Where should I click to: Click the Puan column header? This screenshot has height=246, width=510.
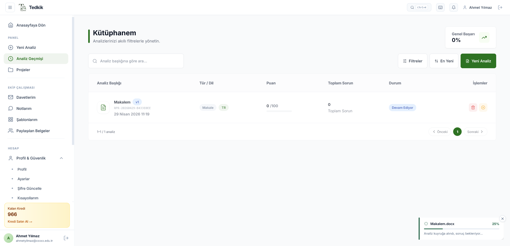pos(271,83)
